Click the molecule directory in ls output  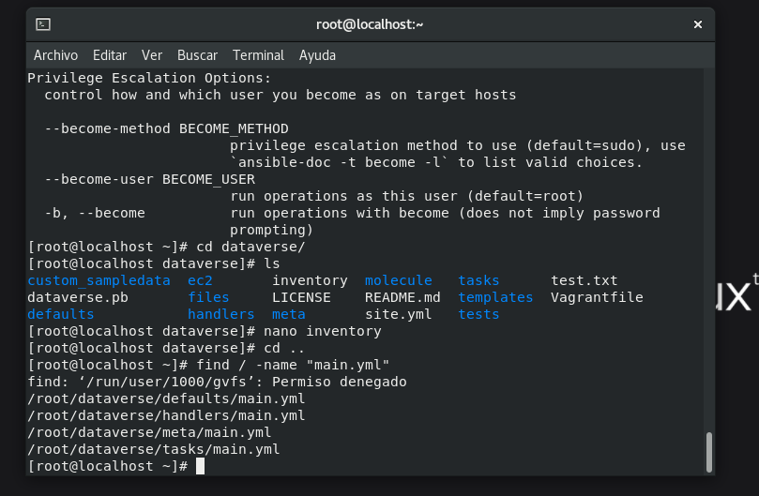click(x=398, y=280)
